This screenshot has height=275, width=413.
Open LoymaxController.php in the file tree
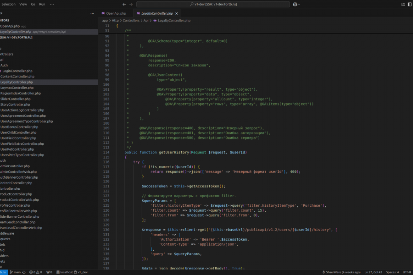click(x=17, y=88)
